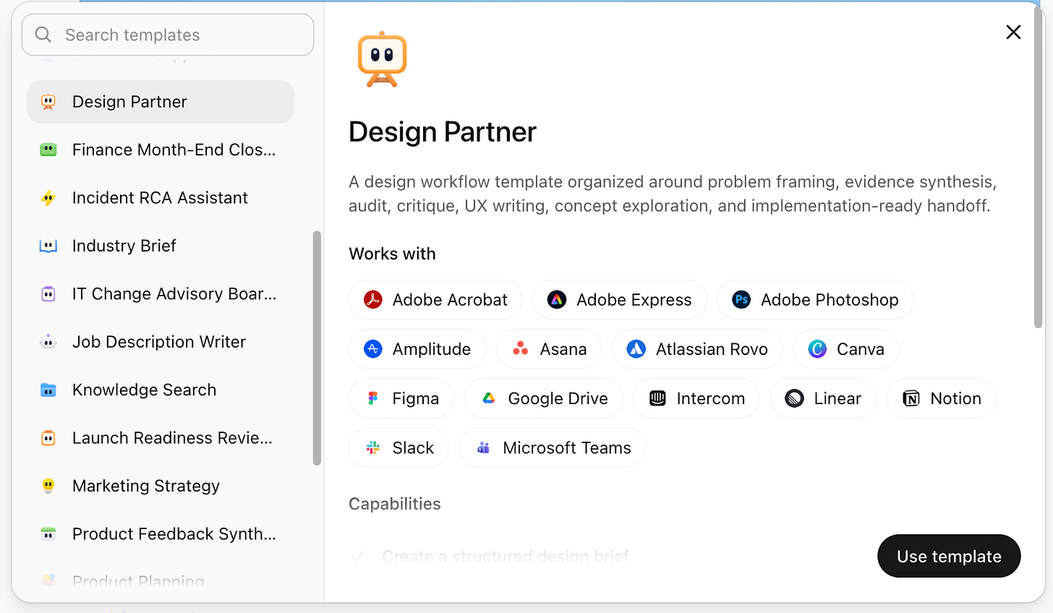The height and width of the screenshot is (613, 1053).
Task: Click the blue Industry Brief icon
Action: coord(48,246)
